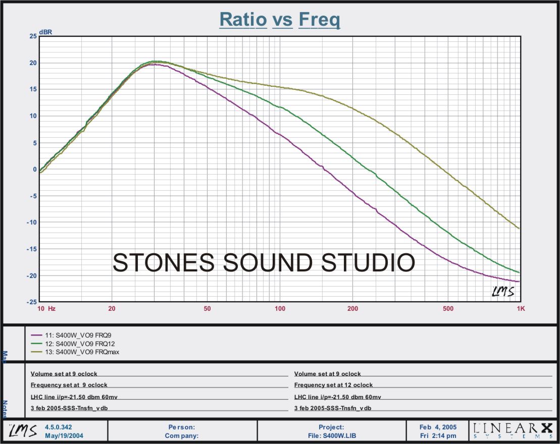Select legend entry '11: S400W_VO9 FRQ9'

coord(78,335)
